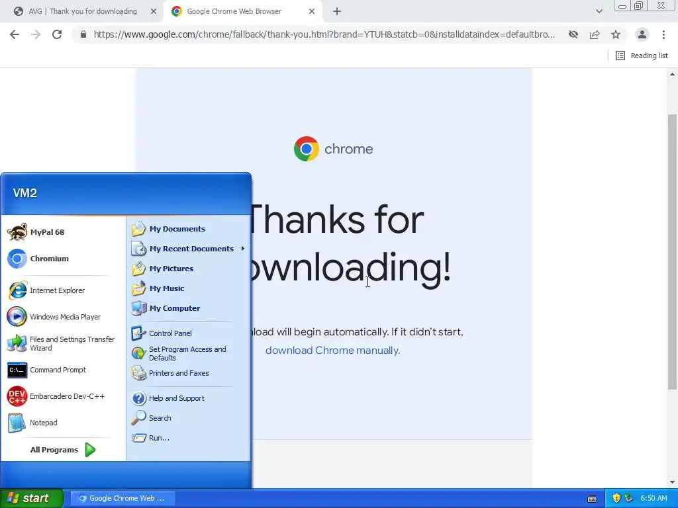The width and height of the screenshot is (678, 508).
Task: Reload the current page
Action: point(57,34)
